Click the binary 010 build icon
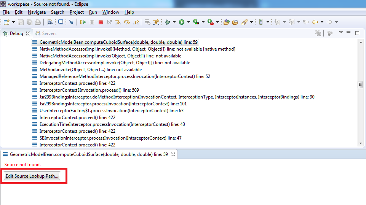 tap(50, 22)
